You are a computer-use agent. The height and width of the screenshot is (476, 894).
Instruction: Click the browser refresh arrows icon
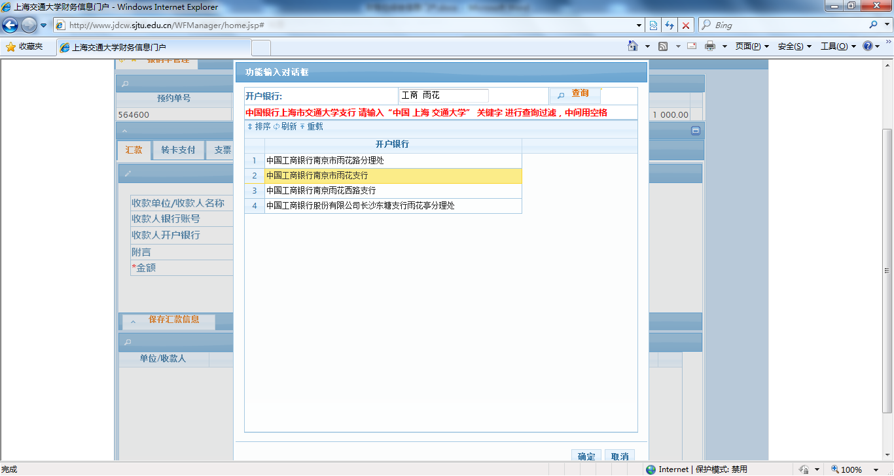click(x=670, y=25)
